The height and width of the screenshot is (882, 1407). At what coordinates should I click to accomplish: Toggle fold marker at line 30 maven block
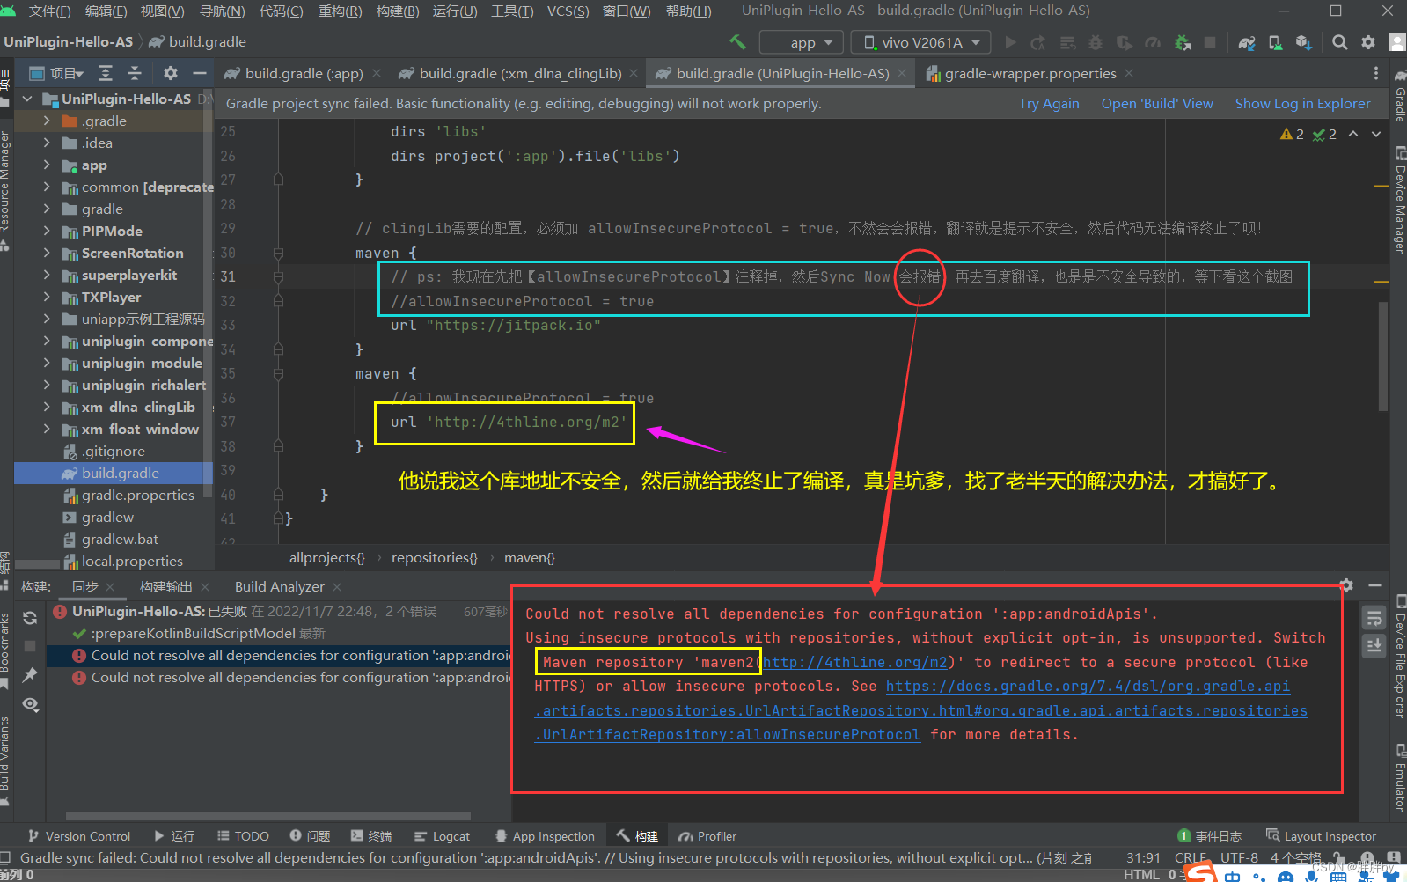click(278, 254)
